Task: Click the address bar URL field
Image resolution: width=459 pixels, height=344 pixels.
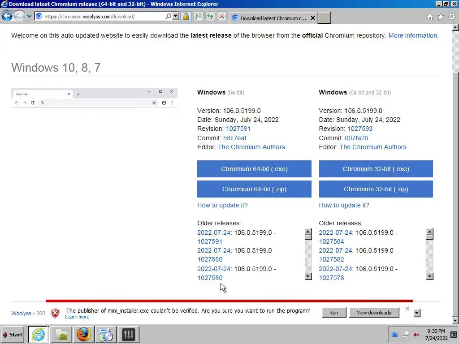Action: click(x=104, y=17)
